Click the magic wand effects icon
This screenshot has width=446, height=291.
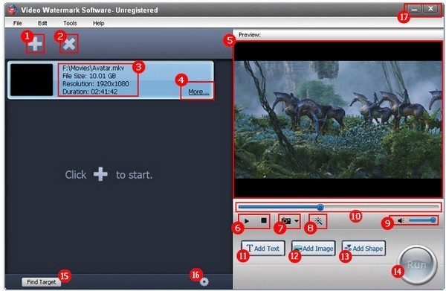click(x=319, y=221)
